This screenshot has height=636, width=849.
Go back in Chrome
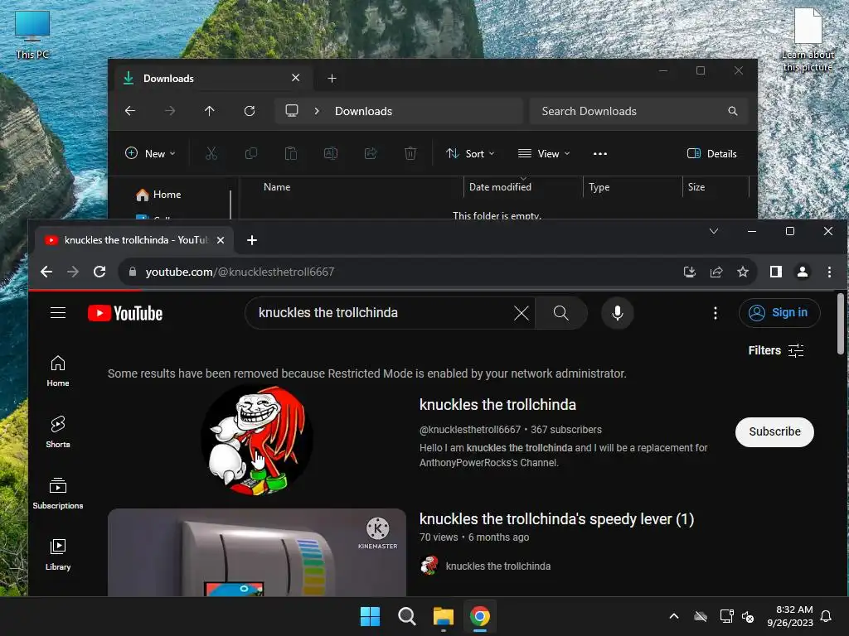pyautogui.click(x=46, y=272)
